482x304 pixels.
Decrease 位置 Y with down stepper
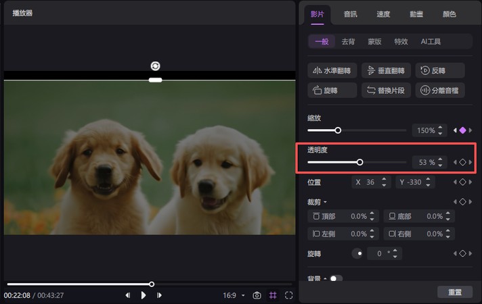tap(429, 185)
